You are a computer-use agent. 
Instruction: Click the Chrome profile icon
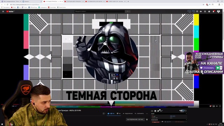click(219, 5)
